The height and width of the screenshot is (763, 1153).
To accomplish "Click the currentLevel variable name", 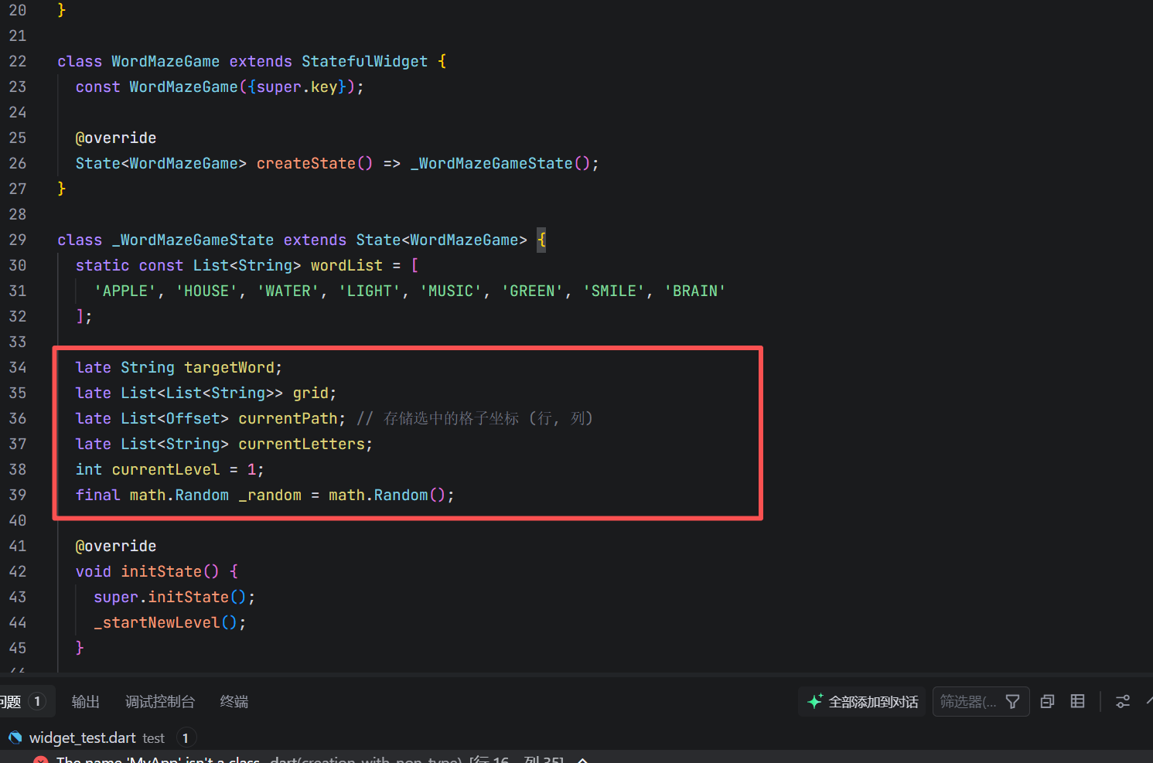I will [x=165, y=469].
